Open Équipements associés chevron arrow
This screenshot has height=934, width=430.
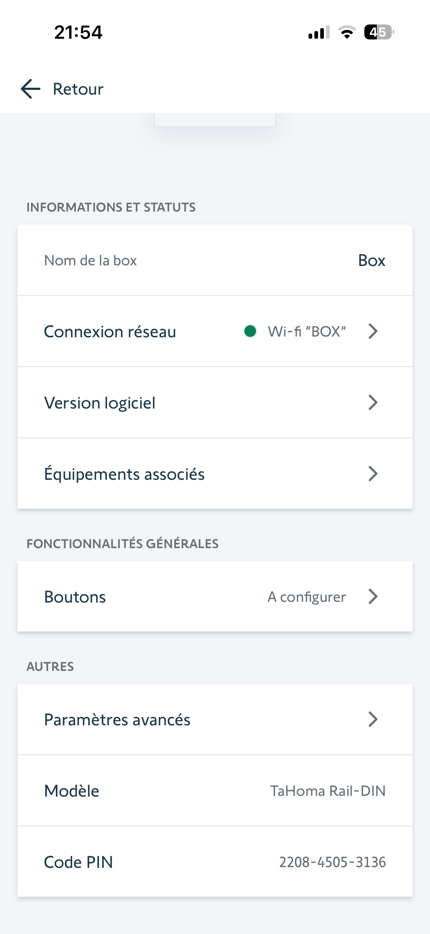(373, 474)
